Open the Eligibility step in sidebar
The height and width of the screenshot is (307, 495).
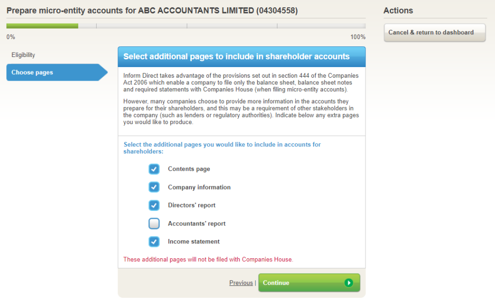(23, 55)
